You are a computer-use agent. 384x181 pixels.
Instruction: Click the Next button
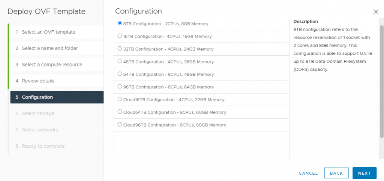coord(364,173)
